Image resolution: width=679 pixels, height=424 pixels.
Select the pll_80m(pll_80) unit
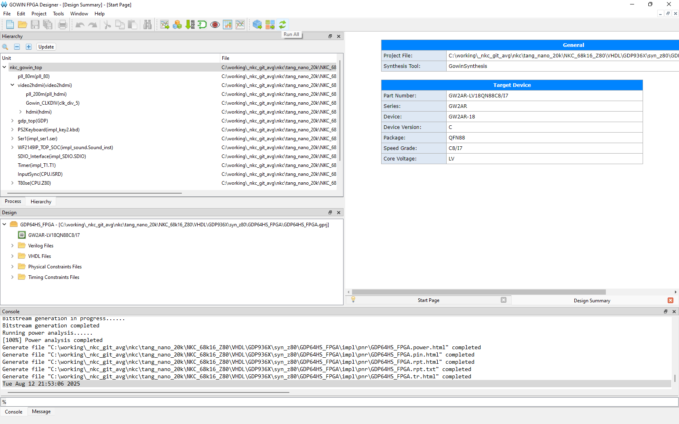[34, 76]
